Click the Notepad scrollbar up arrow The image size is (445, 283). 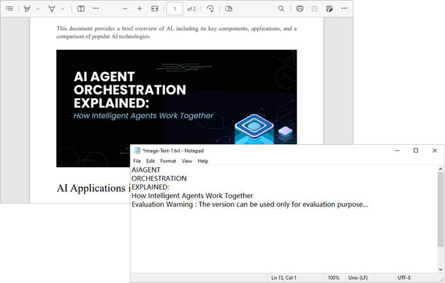click(441, 169)
